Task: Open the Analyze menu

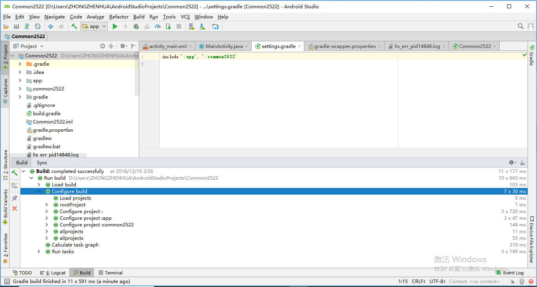Action: click(96, 17)
